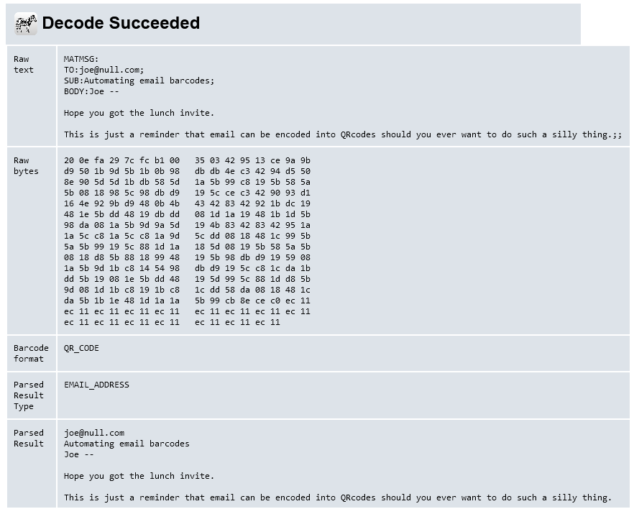Click joe@null.com in the parsed result
This screenshot has width=634, height=509.
pyautogui.click(x=94, y=433)
